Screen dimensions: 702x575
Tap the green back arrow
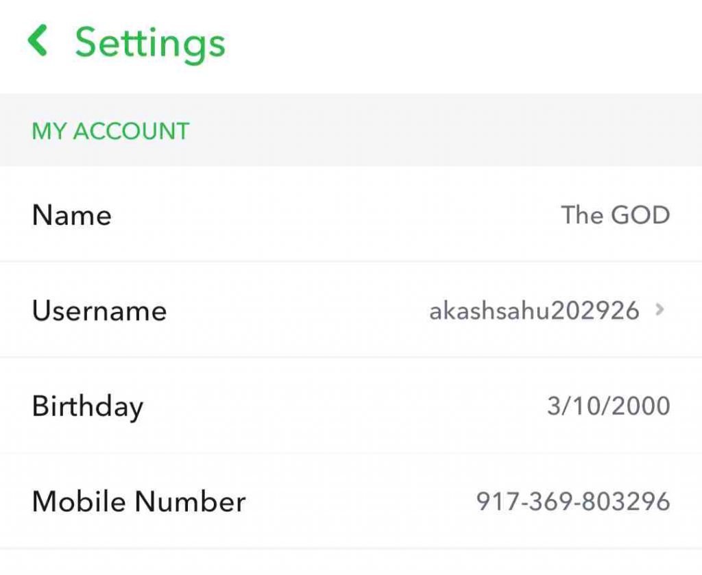[37, 41]
